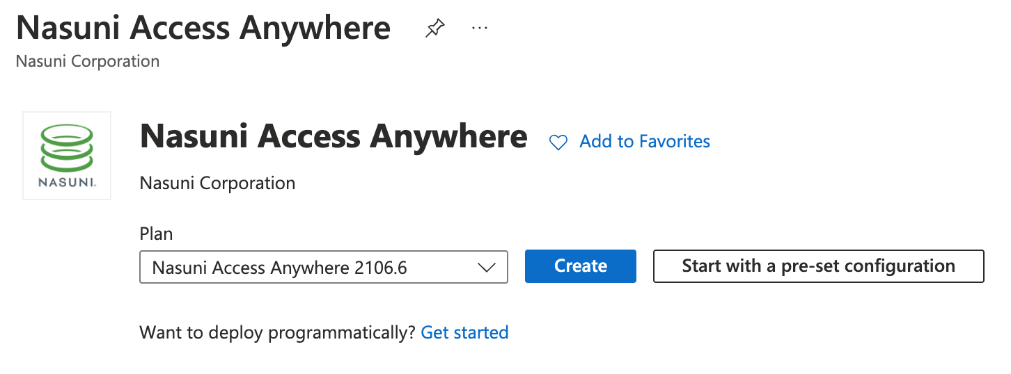Expand the Plan dropdown chevron arrow

pos(486,267)
